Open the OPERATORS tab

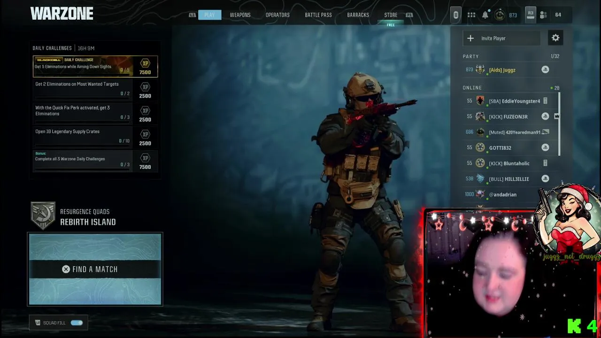pyautogui.click(x=277, y=15)
